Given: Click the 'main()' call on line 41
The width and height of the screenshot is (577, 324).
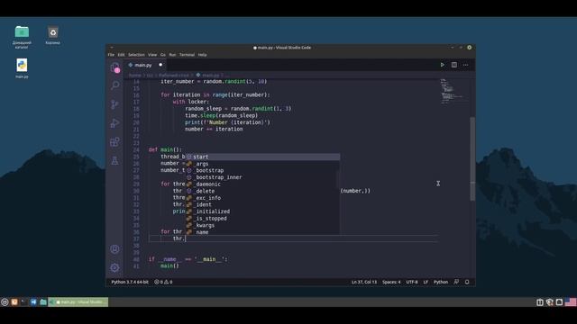Looking at the screenshot, I should coord(169,266).
